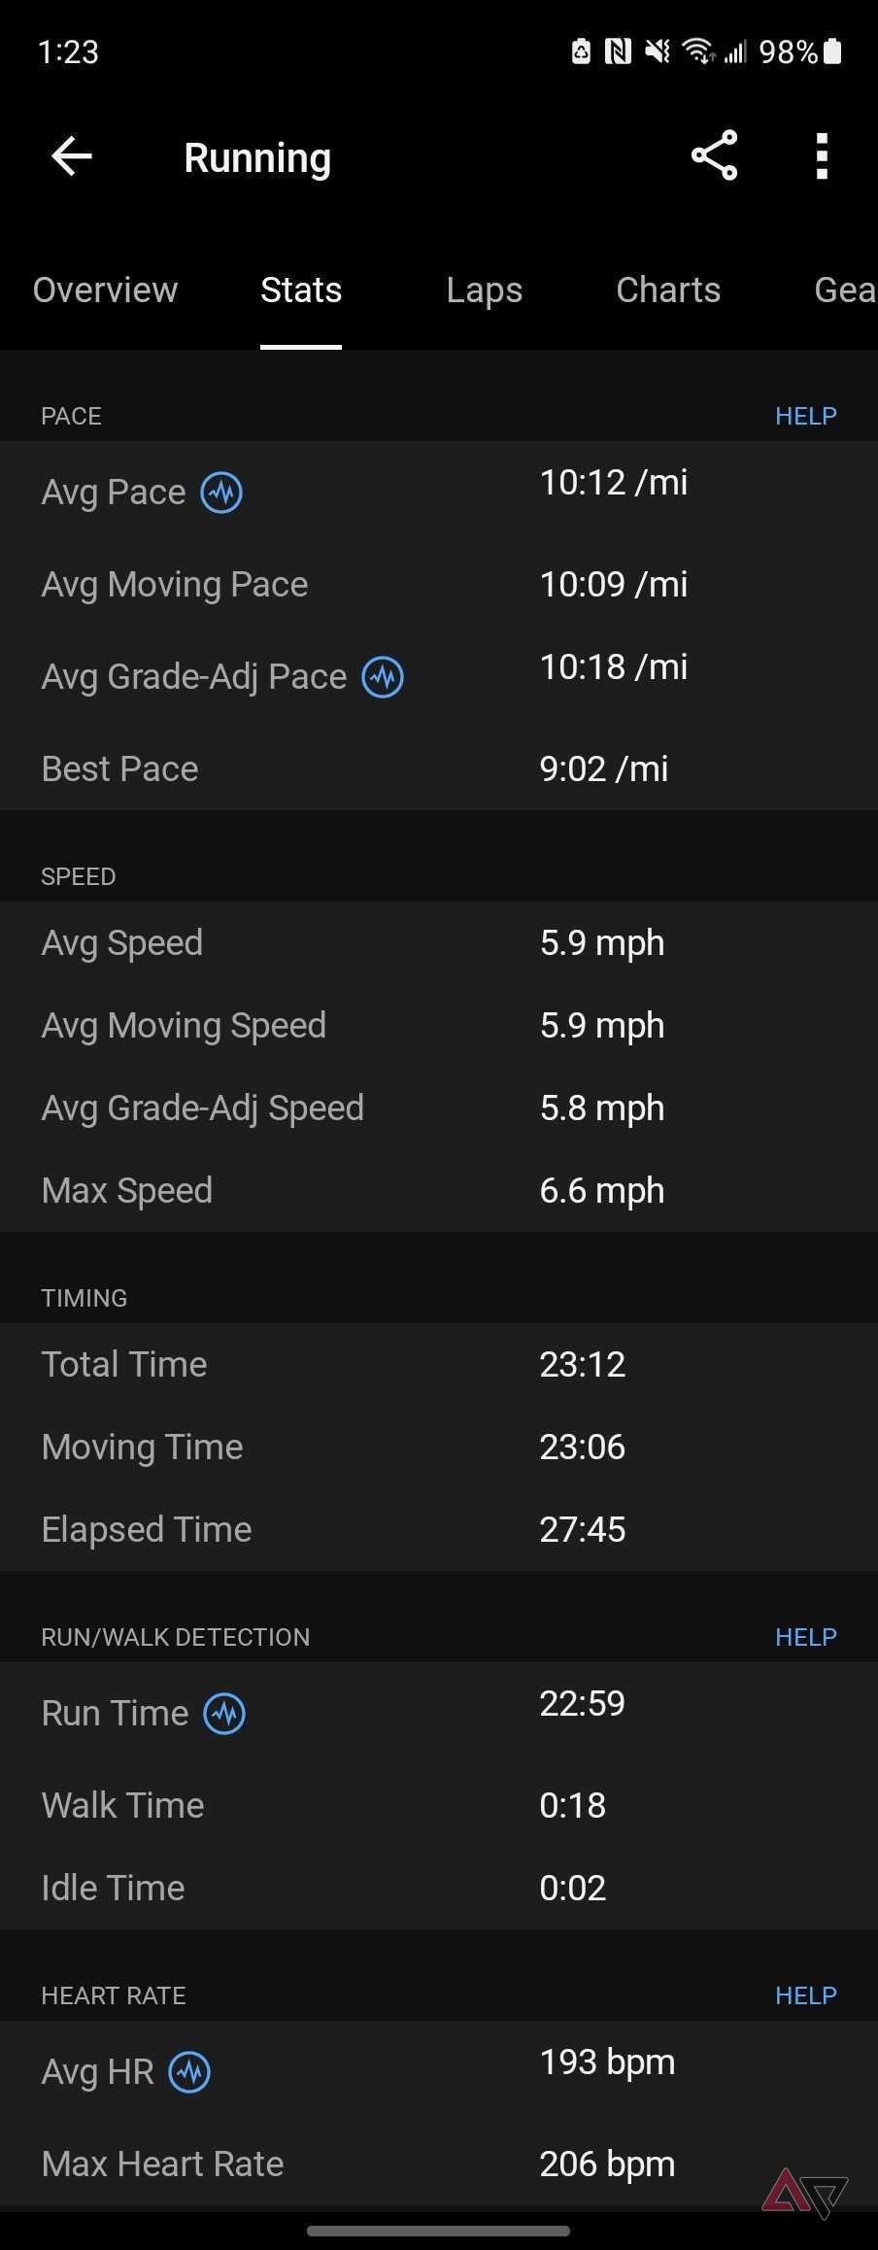Switch to the Overview tab

pyautogui.click(x=105, y=290)
